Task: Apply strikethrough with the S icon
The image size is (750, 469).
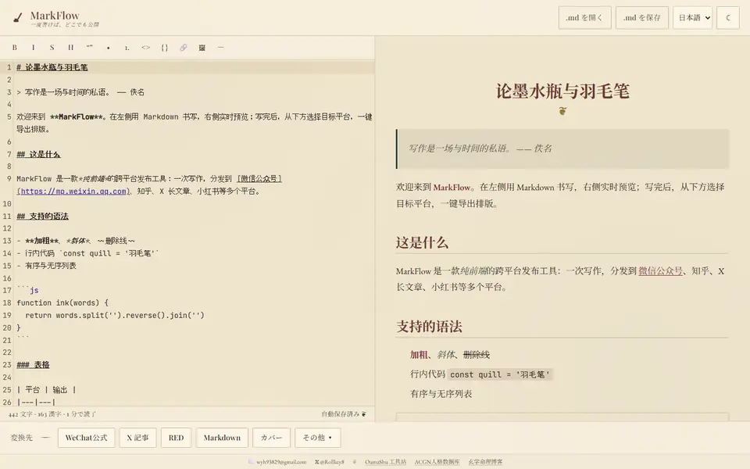Action: click(x=52, y=48)
